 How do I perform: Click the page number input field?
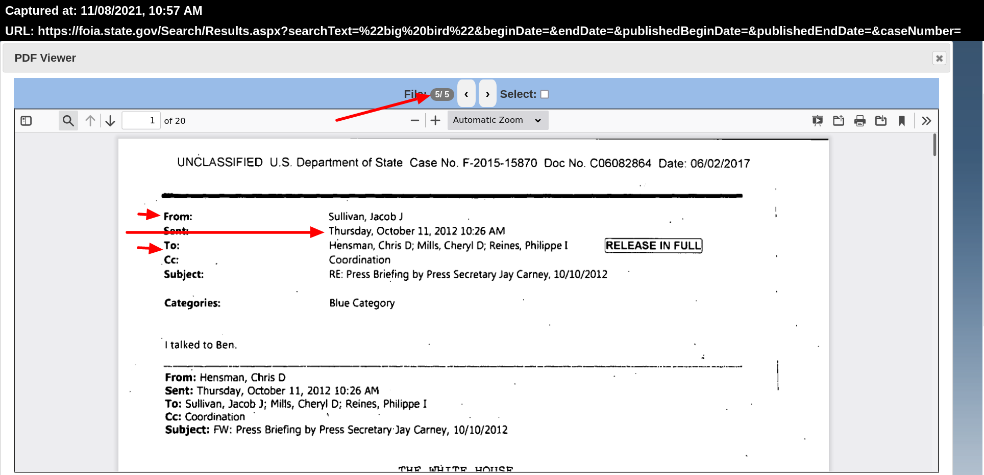(141, 121)
